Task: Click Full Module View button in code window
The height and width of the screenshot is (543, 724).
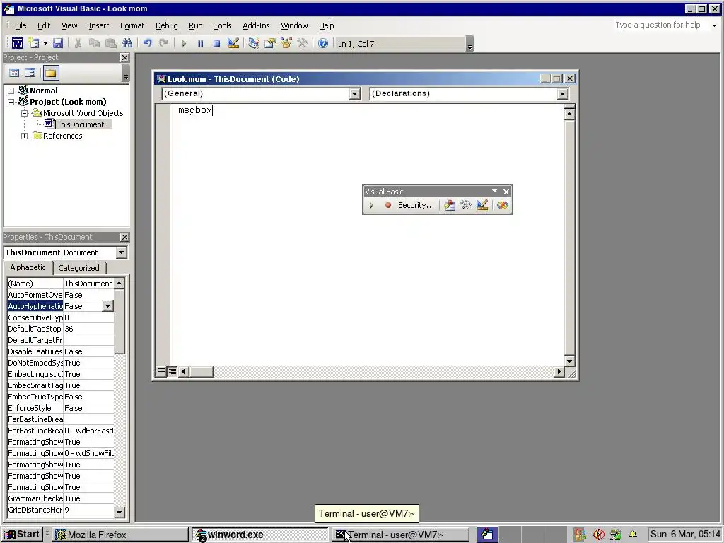Action: point(172,371)
